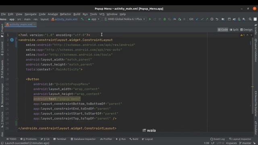258x145 pixels.
Task: Click the class gutter icon on line 2
Action: (x=12, y=40)
